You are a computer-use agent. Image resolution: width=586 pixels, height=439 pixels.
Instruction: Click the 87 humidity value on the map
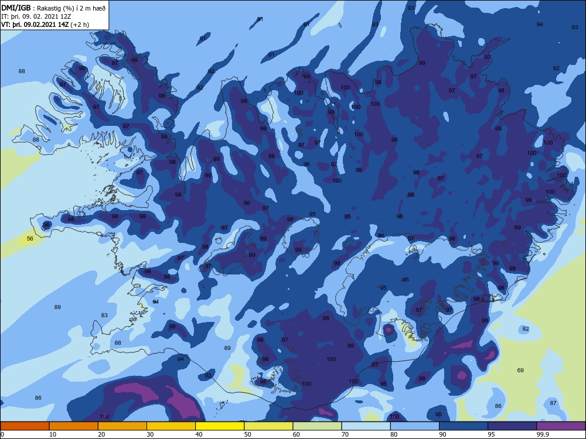coord(554,403)
